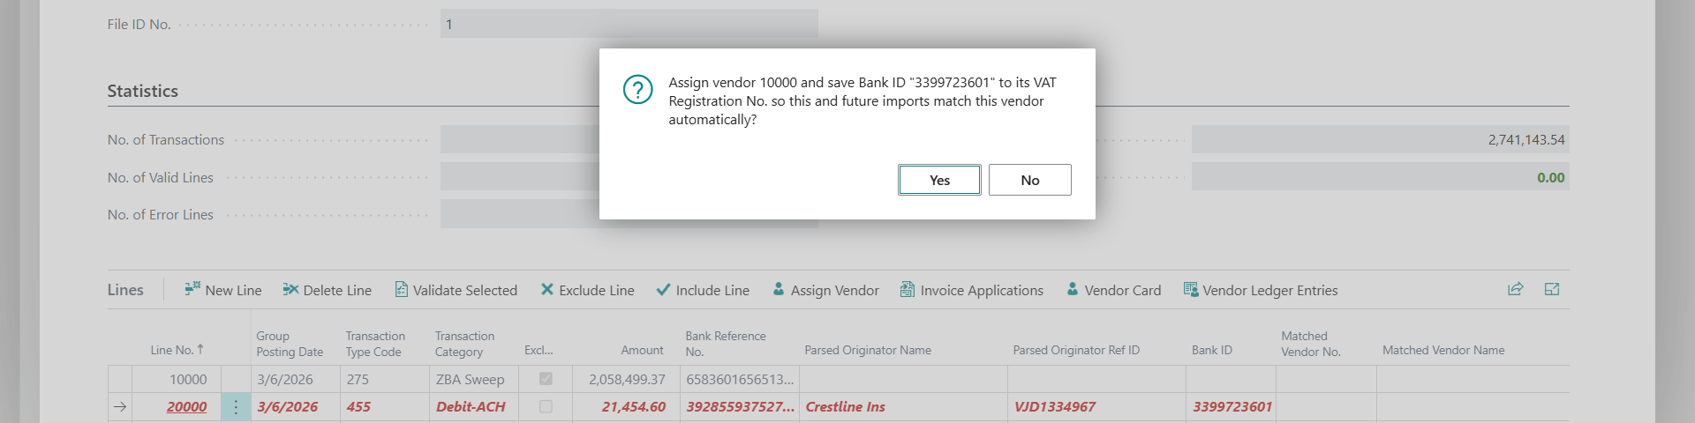The width and height of the screenshot is (1695, 423).
Task: Click the Invoice Applications icon
Action: 907,289
